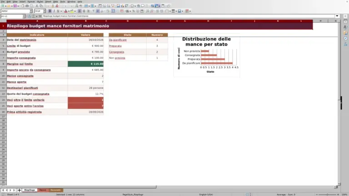349x196 pixels.
Task: Click the Clone formatting paintbrush icon
Action: click(53, 6)
